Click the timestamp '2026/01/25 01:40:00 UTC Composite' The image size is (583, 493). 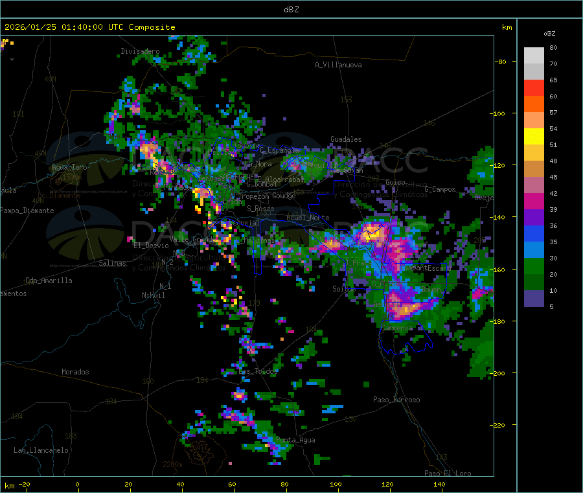pyautogui.click(x=89, y=27)
